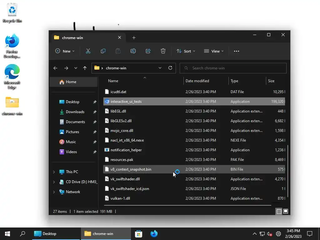320x240 pixels.
Task: Click the Rename icon in toolbar
Action: (133, 51)
